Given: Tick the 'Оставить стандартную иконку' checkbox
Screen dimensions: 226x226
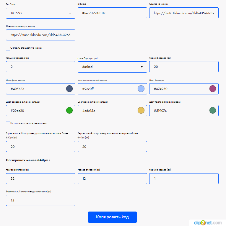Looking at the screenshot, I should [8, 48].
